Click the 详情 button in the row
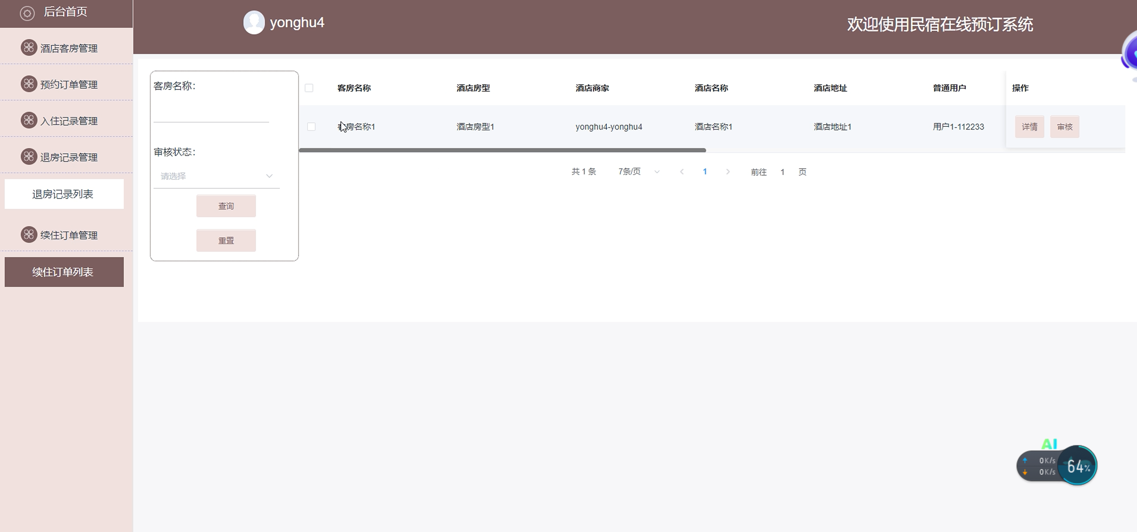1137x532 pixels. pyautogui.click(x=1029, y=127)
